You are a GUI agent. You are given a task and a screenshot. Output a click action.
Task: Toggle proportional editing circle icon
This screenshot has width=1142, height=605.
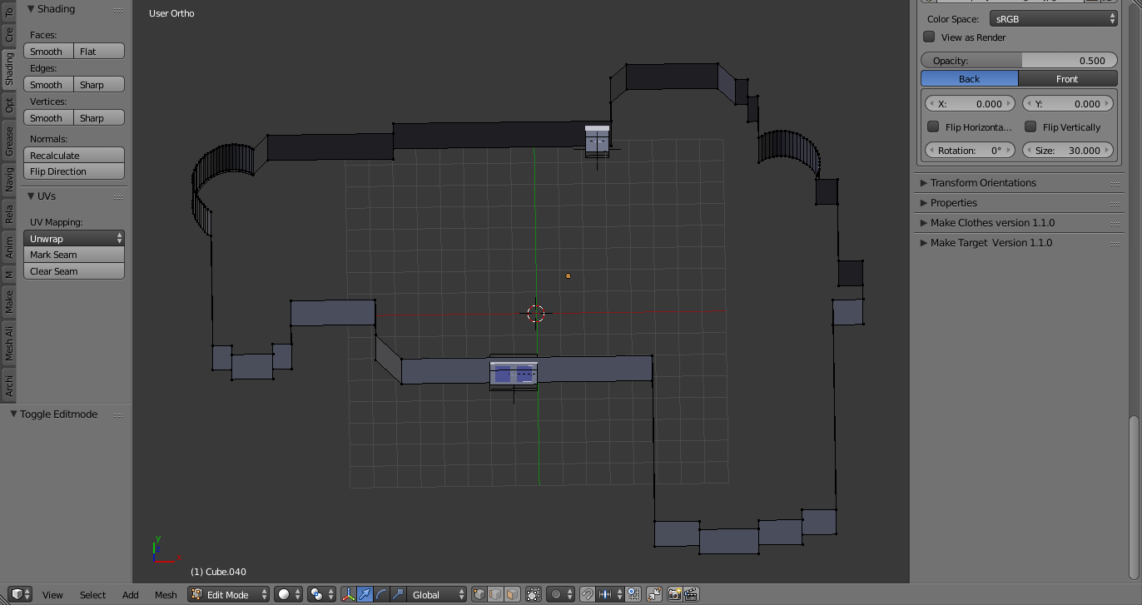(556, 594)
